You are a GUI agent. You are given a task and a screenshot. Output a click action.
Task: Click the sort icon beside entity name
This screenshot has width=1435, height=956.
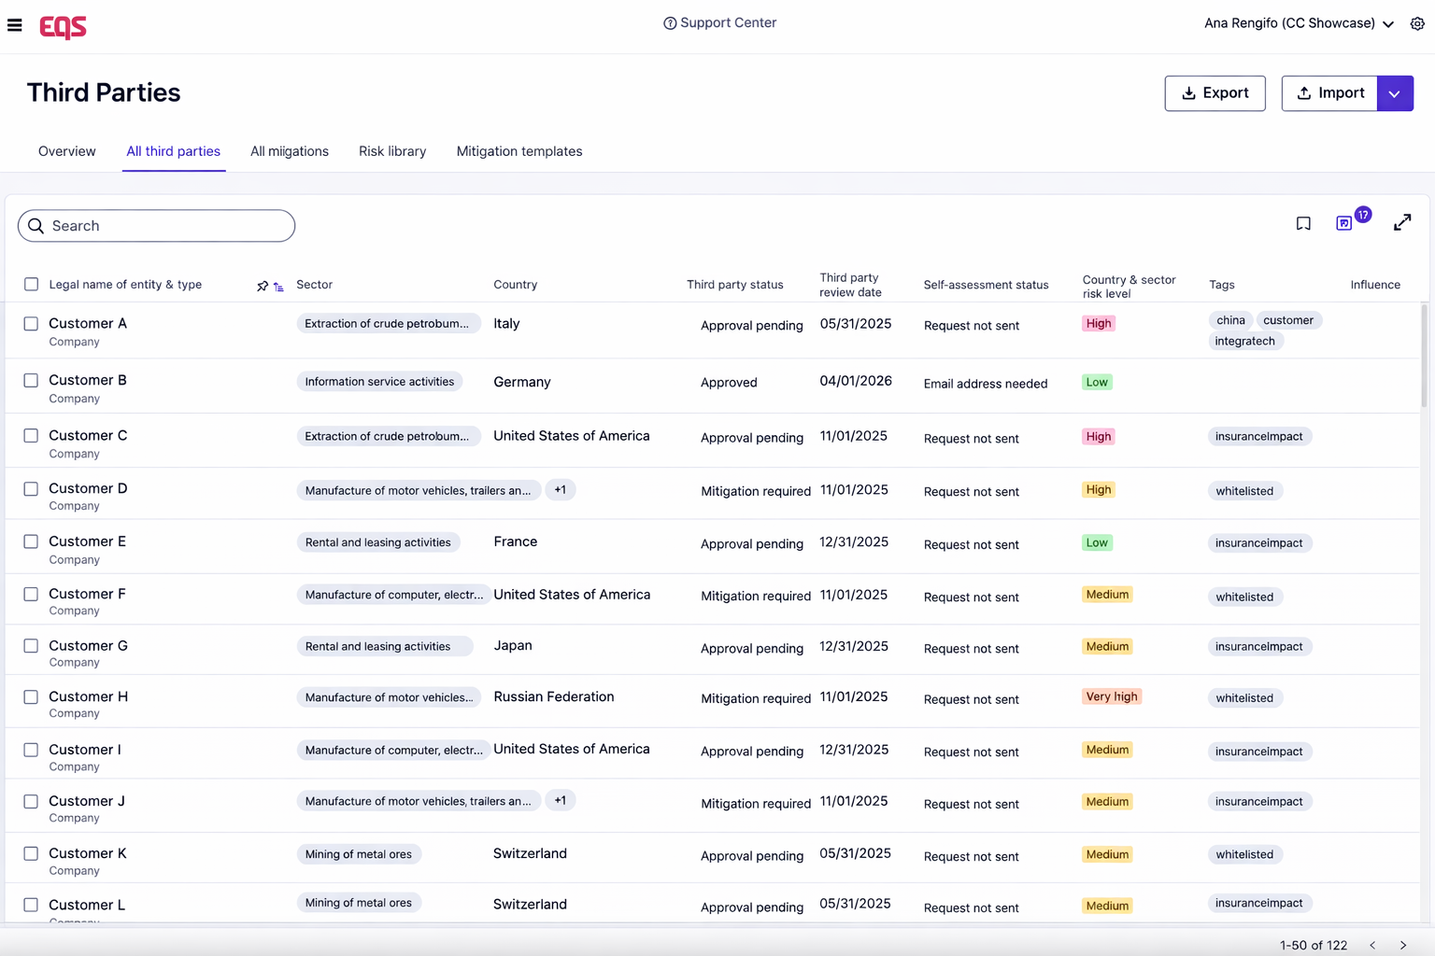(278, 288)
